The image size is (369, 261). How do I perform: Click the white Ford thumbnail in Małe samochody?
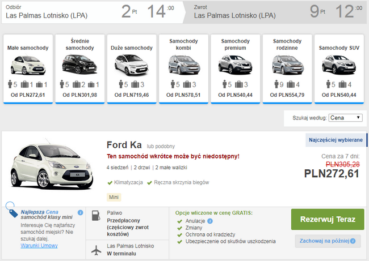tap(28, 65)
